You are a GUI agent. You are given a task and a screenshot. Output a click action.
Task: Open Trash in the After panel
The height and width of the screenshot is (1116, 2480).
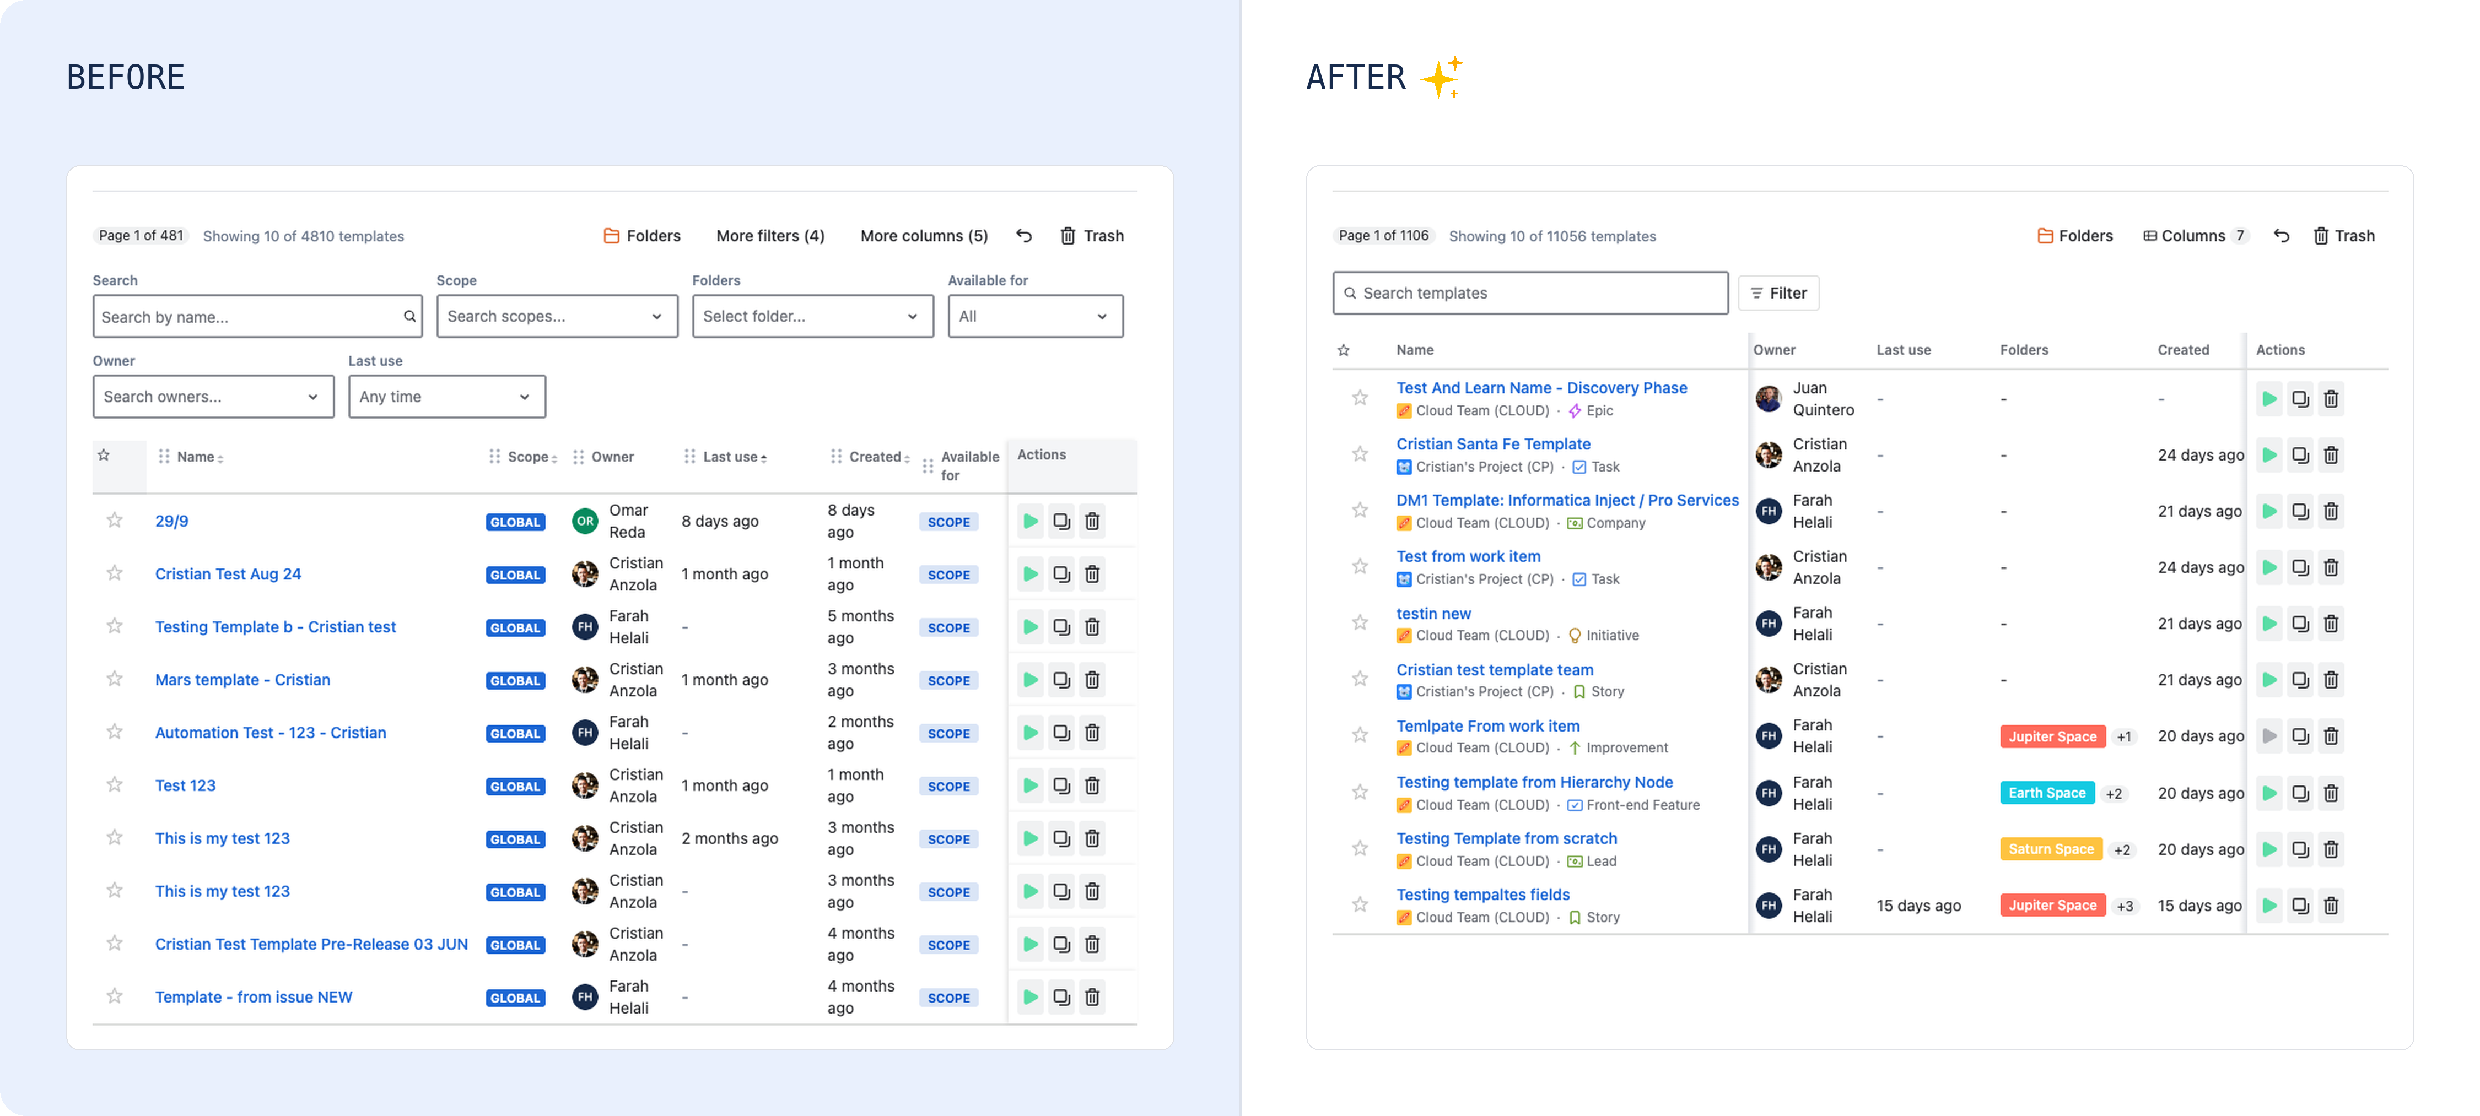(2343, 236)
